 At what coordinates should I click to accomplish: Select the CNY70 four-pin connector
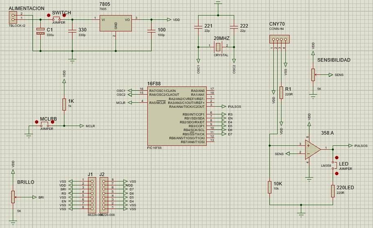coord(278,40)
